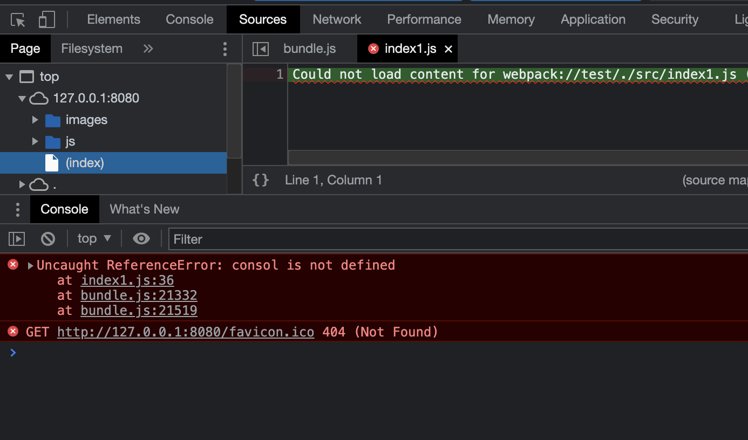
Task: Open the favicon.ico URL link
Action: point(185,332)
